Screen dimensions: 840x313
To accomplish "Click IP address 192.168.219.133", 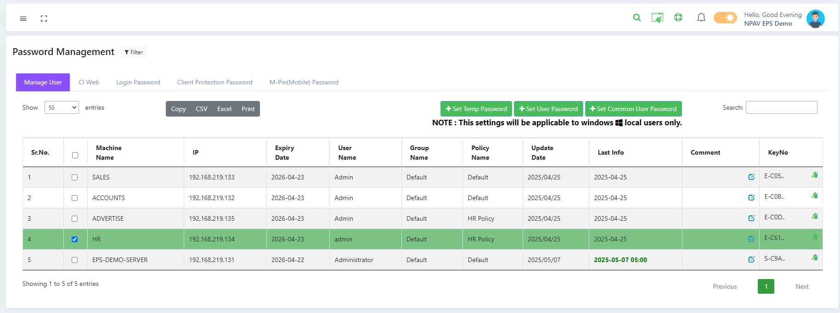I will coord(212,177).
